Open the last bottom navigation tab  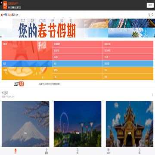pos(139,151)
